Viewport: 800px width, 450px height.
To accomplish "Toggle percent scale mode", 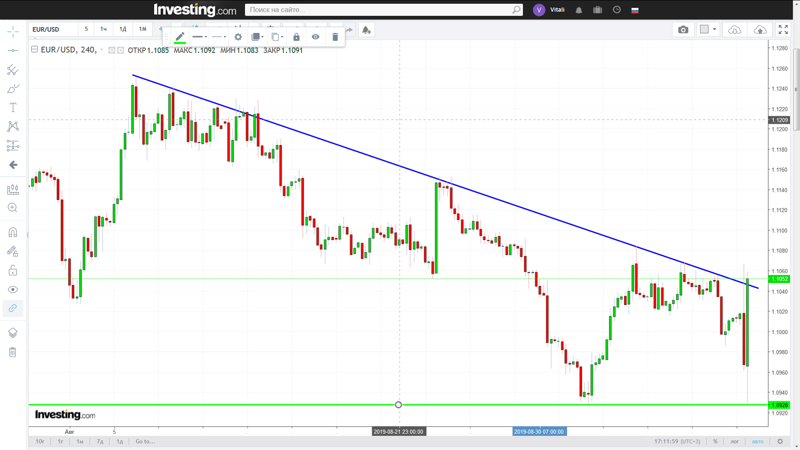I will [715, 441].
